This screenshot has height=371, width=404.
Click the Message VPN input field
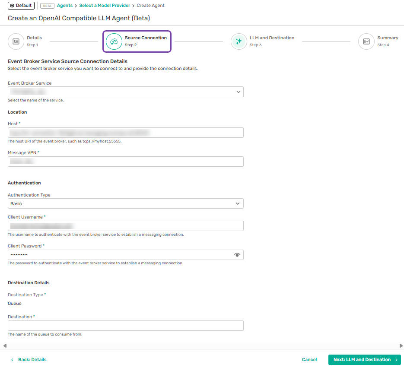click(x=125, y=162)
